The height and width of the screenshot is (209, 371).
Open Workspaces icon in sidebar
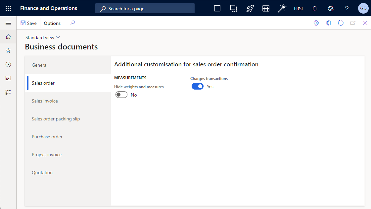tap(8, 78)
